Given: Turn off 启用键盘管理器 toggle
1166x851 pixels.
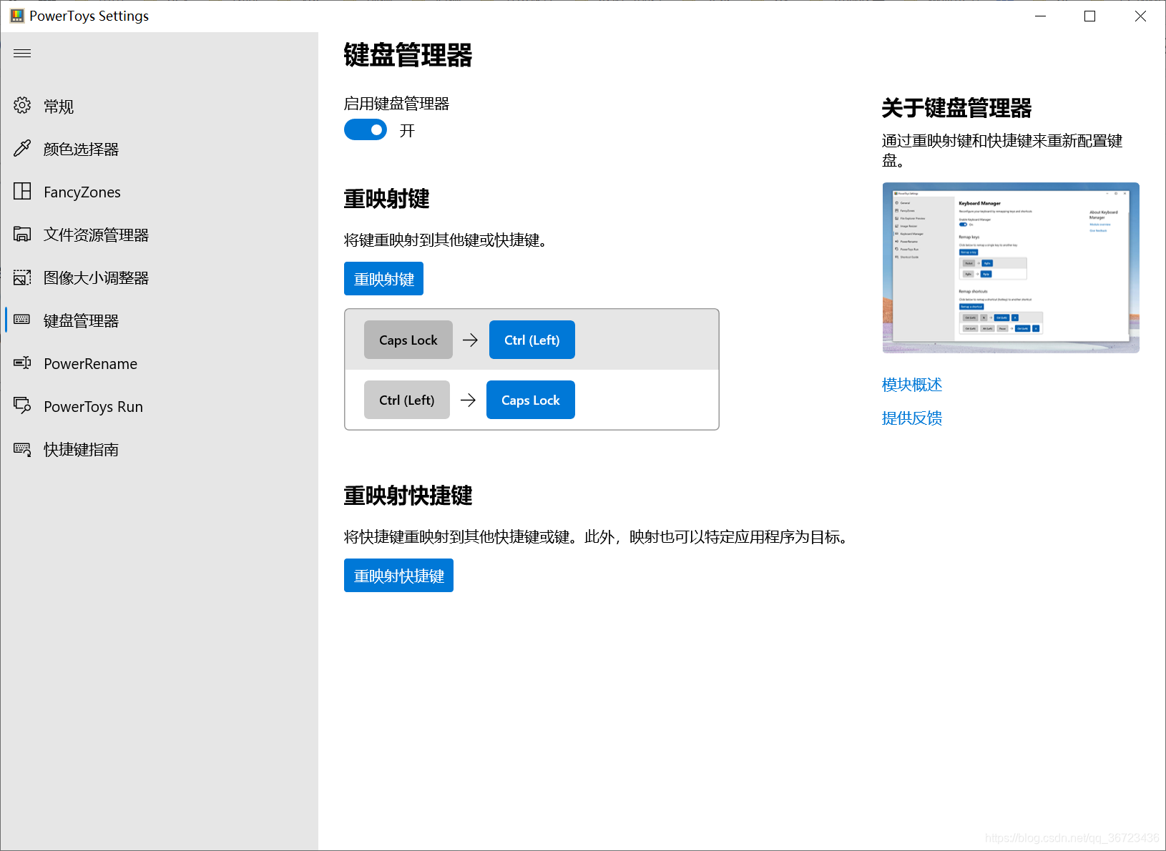Looking at the screenshot, I should coord(366,130).
